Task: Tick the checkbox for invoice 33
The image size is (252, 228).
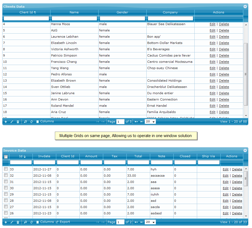Action: tap(6, 169)
